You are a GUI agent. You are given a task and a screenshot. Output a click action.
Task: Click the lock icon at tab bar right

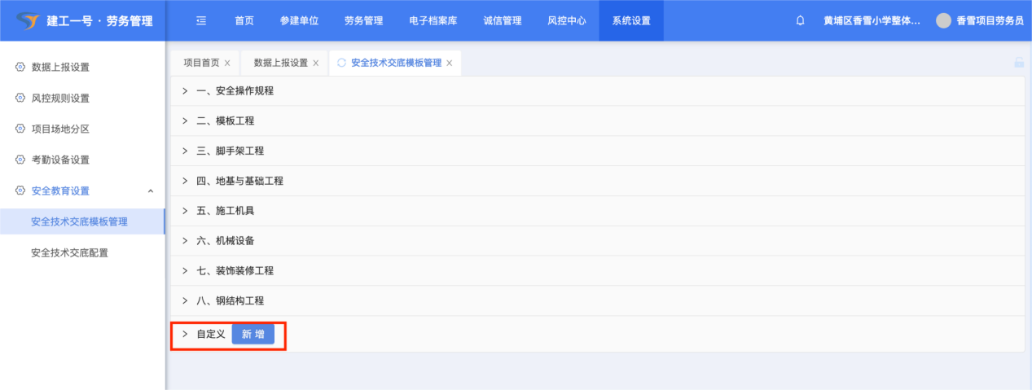1018,63
